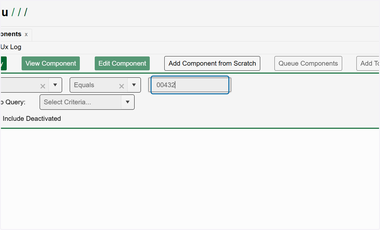
Task: Open the Select Criteria dropdown
Action: point(87,102)
